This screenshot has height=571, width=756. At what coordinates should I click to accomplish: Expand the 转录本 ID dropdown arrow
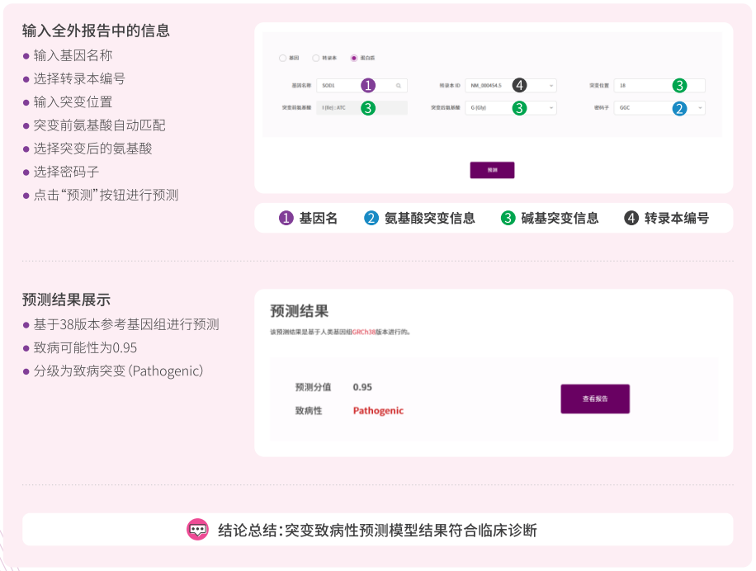tap(550, 85)
